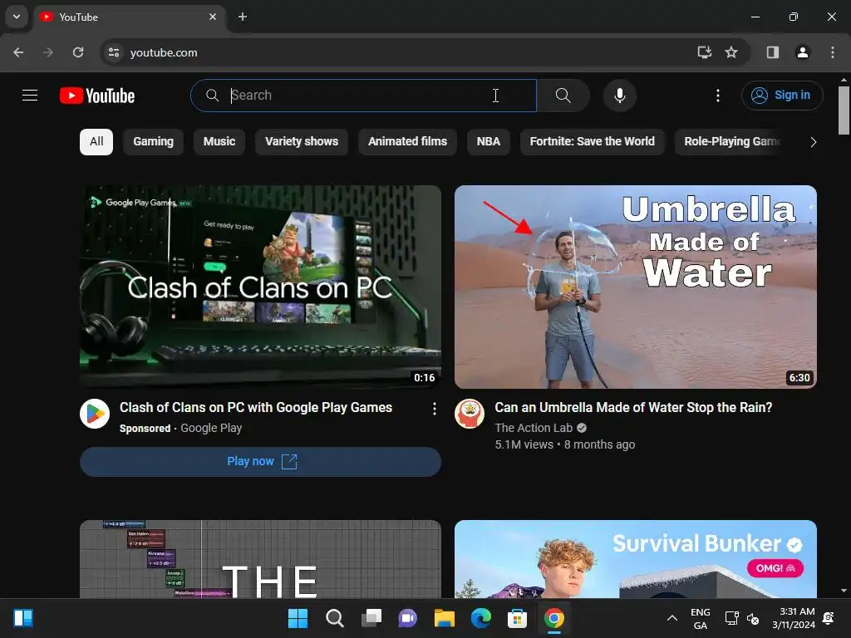The image size is (851, 638).
Task: Select the Animated films filter chip
Action: coord(407,141)
